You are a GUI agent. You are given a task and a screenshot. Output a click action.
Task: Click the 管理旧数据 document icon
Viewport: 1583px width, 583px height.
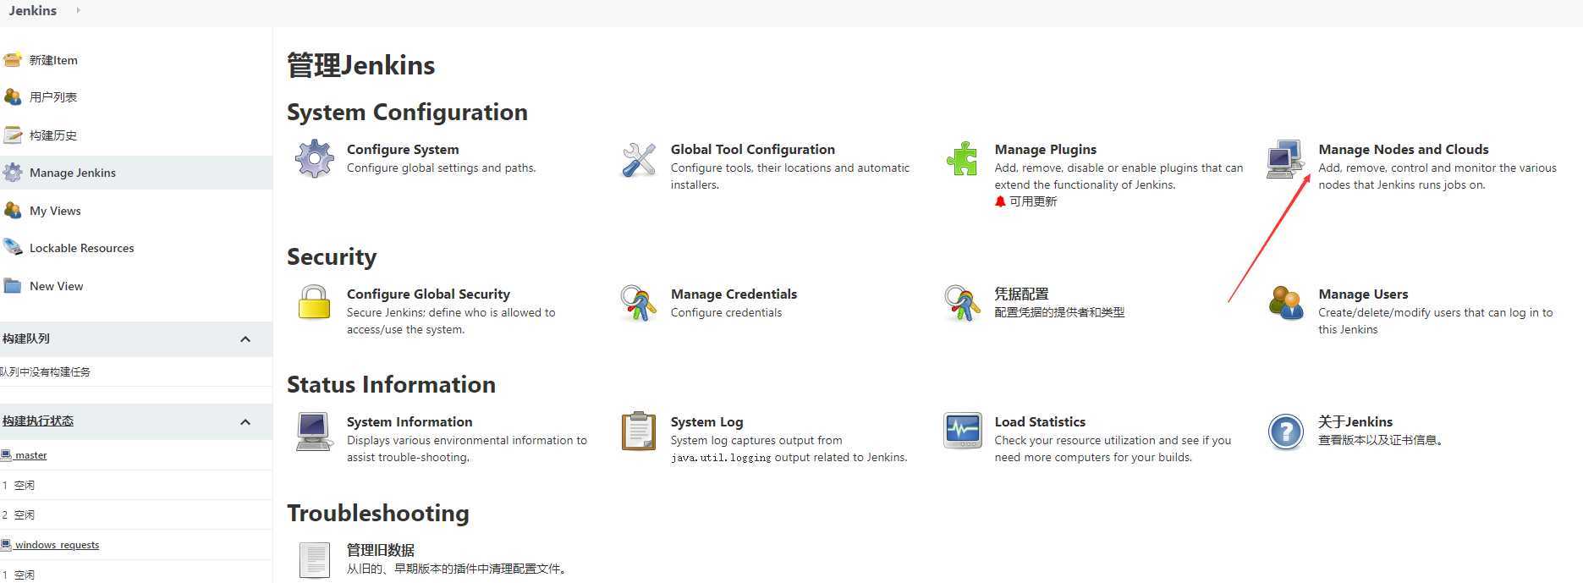[x=314, y=559]
